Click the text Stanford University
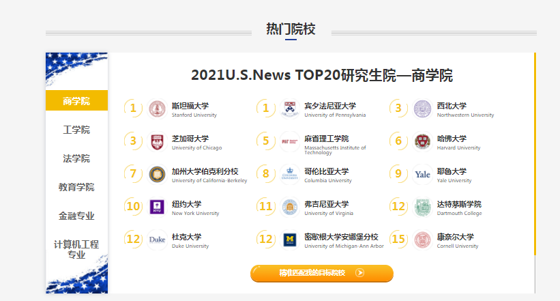Screen dimensions: 560x301 pyautogui.click(x=194, y=115)
